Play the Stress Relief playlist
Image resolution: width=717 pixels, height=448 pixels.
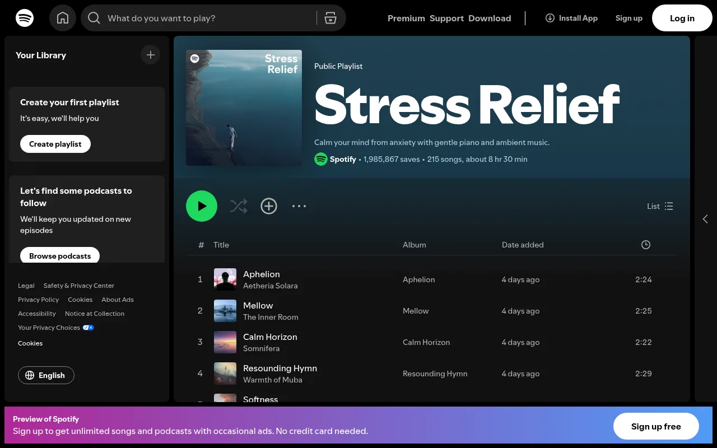click(x=202, y=206)
